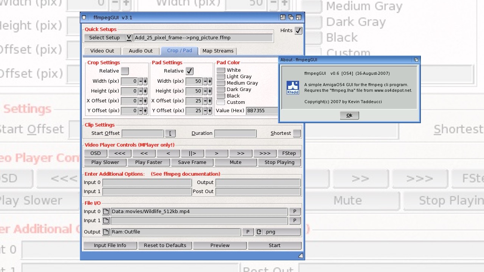This screenshot has width=484, height=272.
Task: Play Input 0 with P button
Action: [x=295, y=212]
